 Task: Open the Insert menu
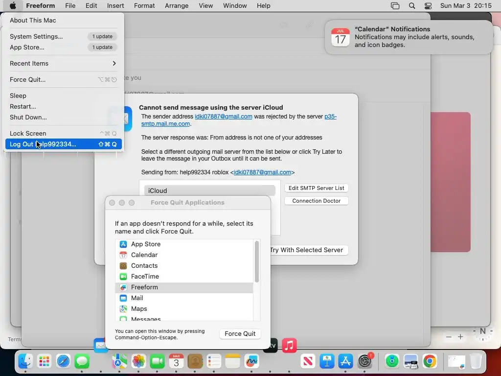115,6
